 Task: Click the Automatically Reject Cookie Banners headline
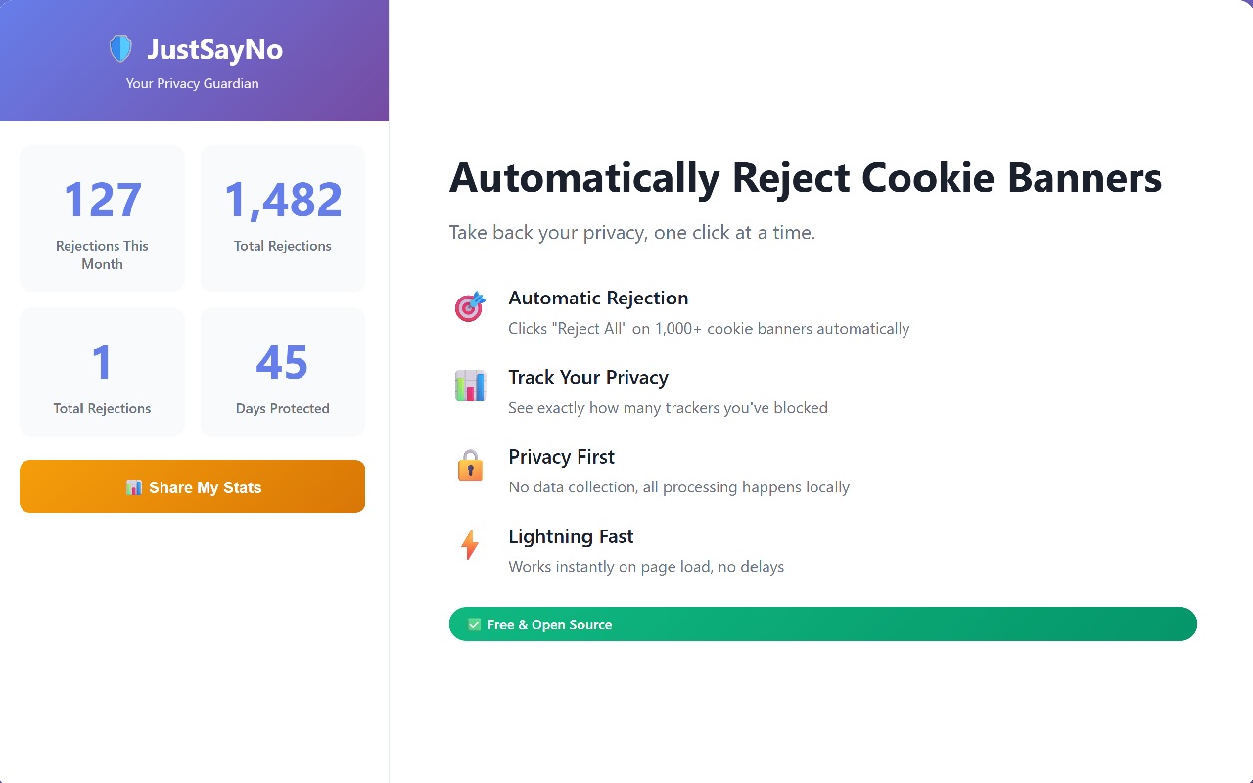805,178
